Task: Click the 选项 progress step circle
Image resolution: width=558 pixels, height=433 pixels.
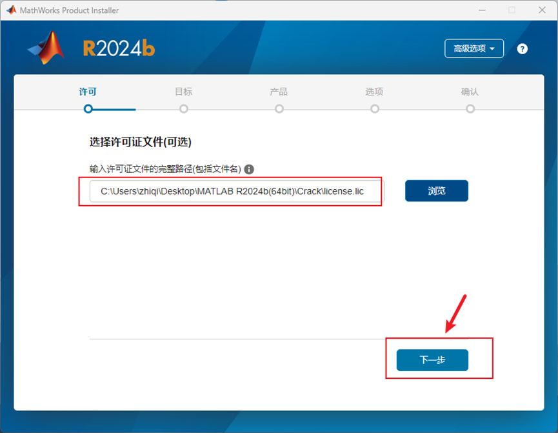Action: click(375, 109)
